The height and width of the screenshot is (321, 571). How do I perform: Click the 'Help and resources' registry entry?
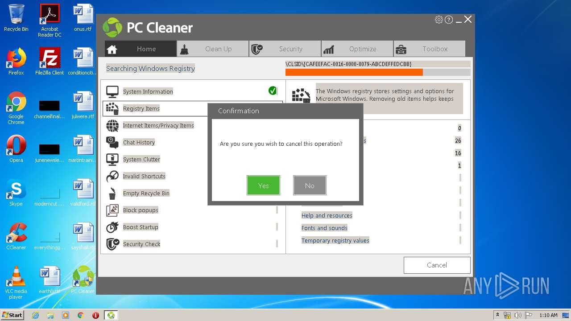327,215
